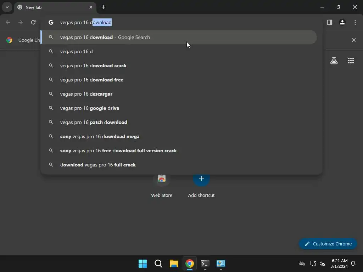
Task: Open Windows taskbar Search
Action: (158, 263)
